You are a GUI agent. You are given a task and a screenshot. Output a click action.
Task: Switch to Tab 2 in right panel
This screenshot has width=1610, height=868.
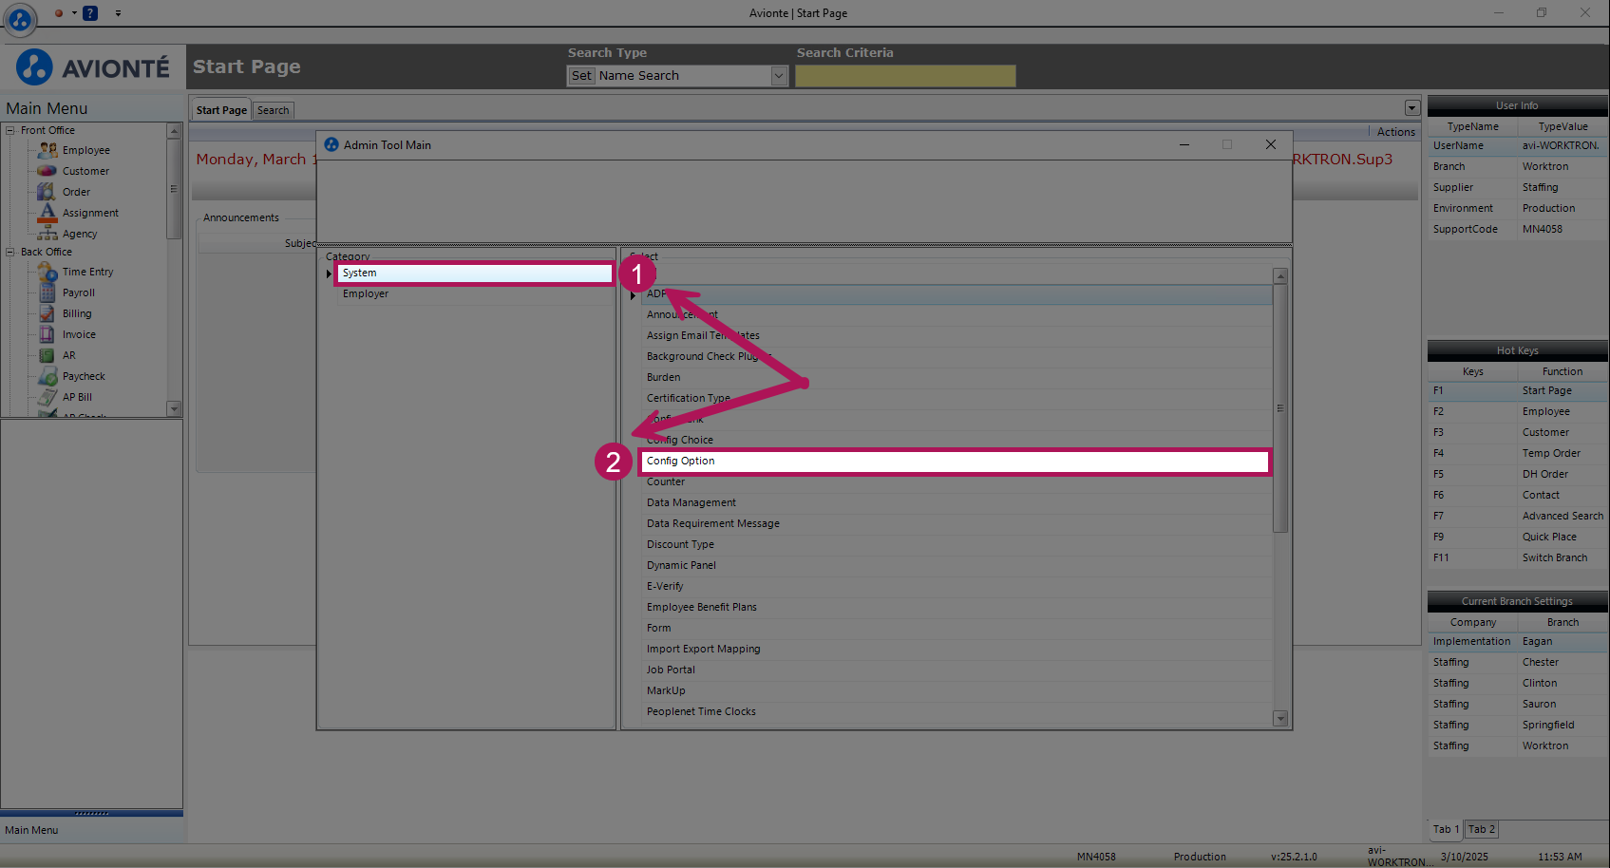coord(1481,830)
